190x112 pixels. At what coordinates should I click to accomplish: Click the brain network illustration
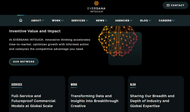point(118,41)
